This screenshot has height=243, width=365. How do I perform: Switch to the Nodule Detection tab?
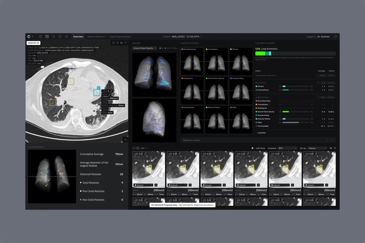96,37
